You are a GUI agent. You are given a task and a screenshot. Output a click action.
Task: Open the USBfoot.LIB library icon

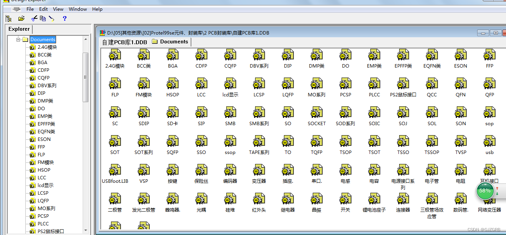coord(115,170)
